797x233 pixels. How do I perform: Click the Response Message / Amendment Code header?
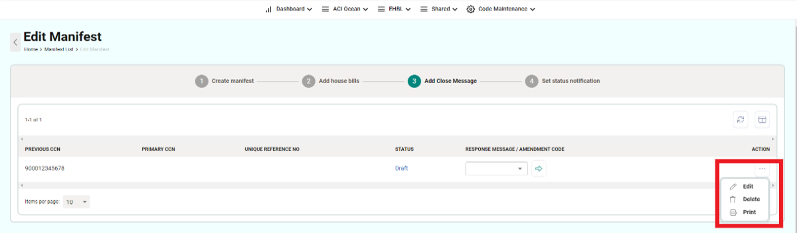click(x=514, y=149)
